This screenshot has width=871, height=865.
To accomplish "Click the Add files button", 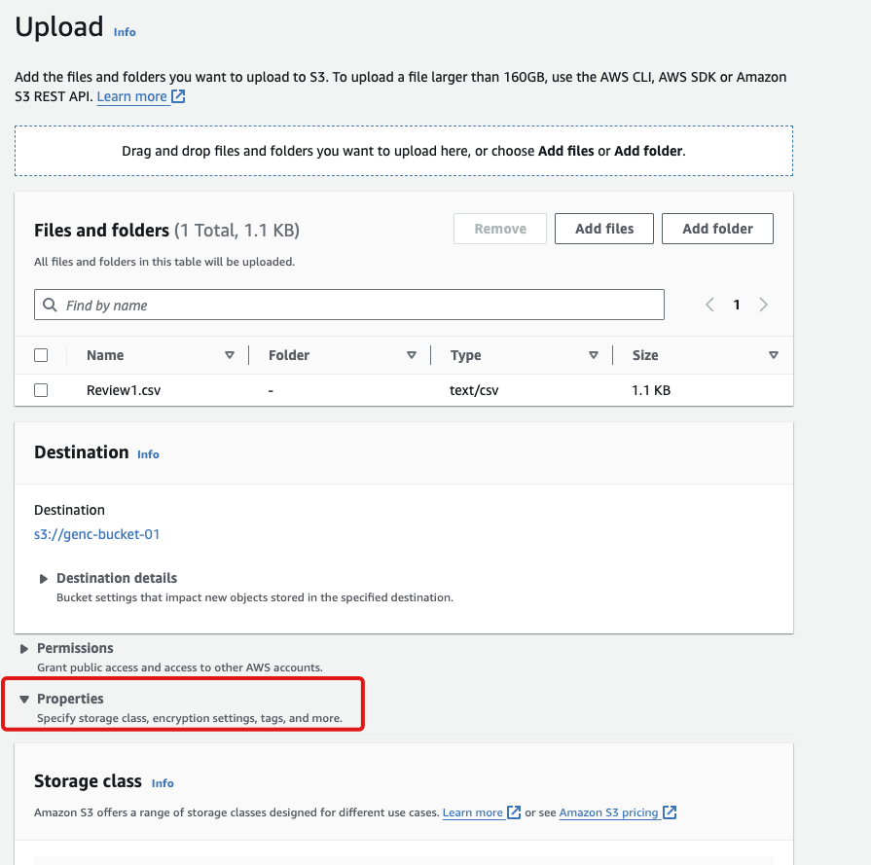I will (x=604, y=229).
